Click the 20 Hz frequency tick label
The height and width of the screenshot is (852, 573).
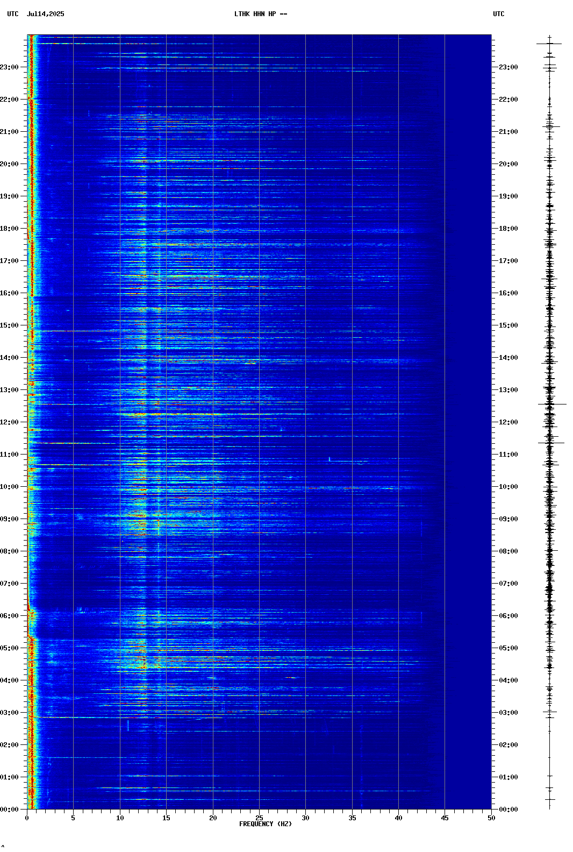(x=213, y=818)
